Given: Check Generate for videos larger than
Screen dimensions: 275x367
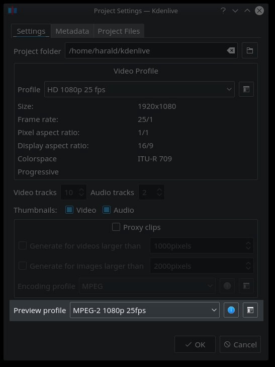Looking at the screenshot, I should 23,246.
